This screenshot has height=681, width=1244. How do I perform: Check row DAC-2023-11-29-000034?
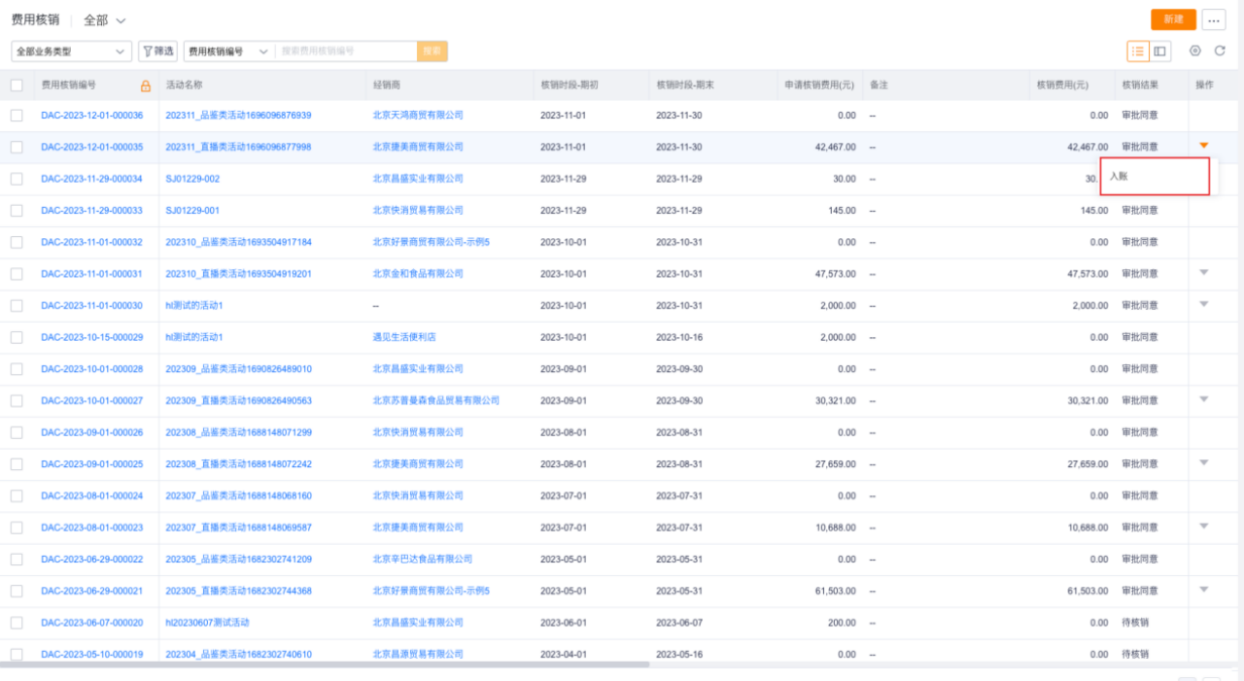[17, 179]
